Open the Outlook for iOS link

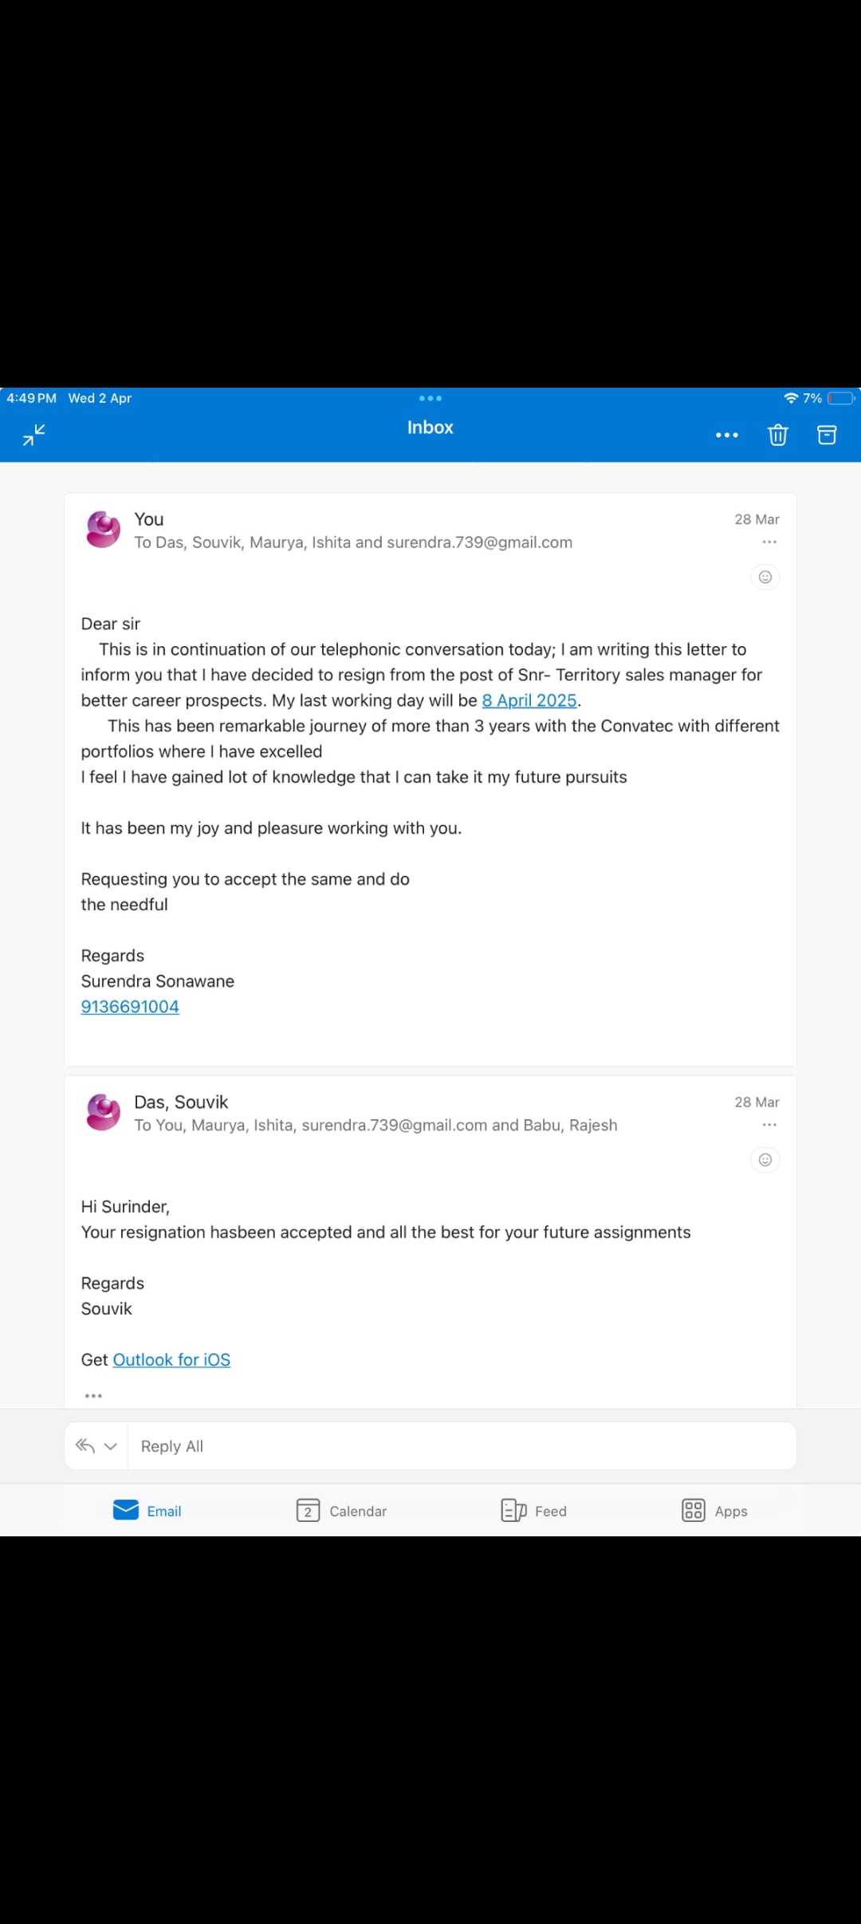[171, 1360]
